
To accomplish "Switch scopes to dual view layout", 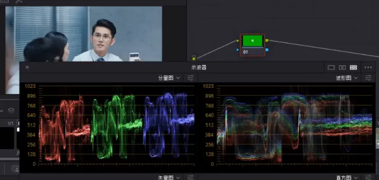I will (x=342, y=68).
